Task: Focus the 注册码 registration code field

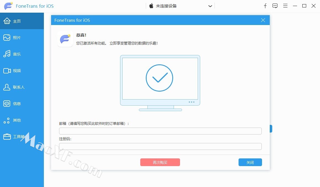Action: click(x=160, y=147)
